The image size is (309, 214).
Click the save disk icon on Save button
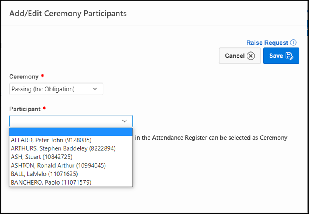(x=290, y=56)
